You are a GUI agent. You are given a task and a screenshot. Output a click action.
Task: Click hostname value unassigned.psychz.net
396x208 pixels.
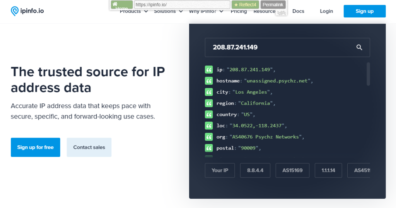[x=277, y=81]
